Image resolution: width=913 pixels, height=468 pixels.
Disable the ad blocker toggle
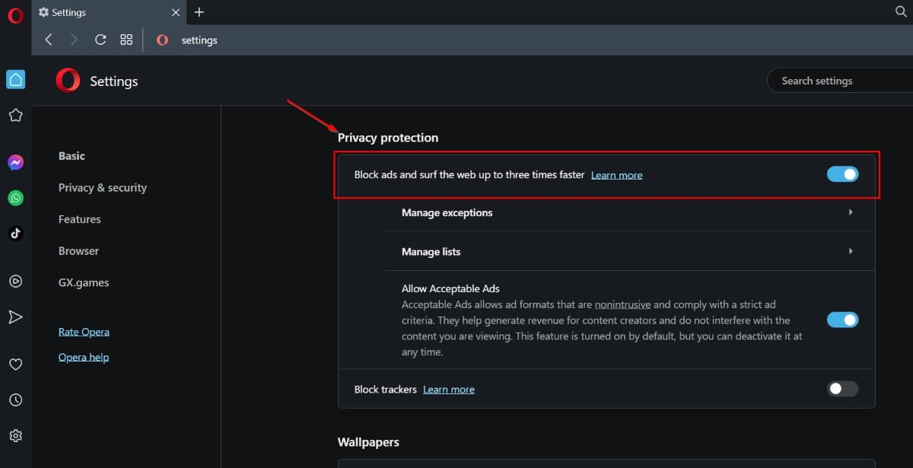coord(842,174)
